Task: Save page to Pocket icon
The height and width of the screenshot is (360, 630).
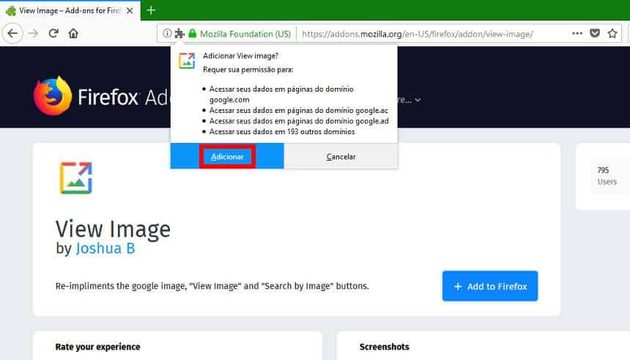Action: [596, 33]
